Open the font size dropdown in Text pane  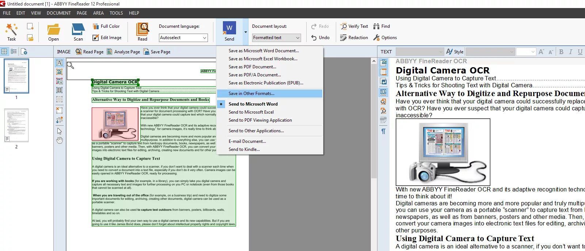coord(526,52)
